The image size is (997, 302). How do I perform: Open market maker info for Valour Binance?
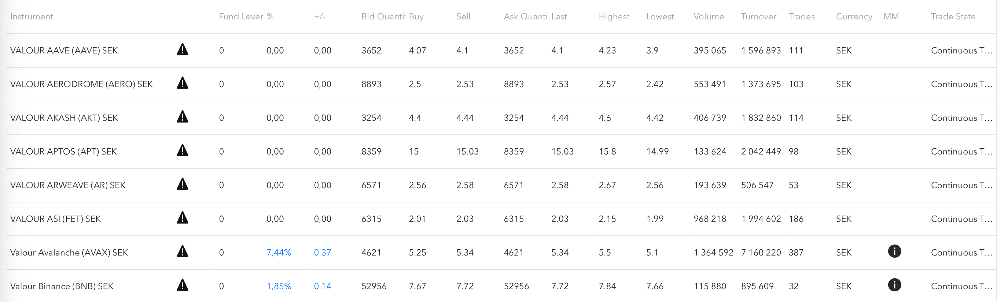[x=894, y=286]
